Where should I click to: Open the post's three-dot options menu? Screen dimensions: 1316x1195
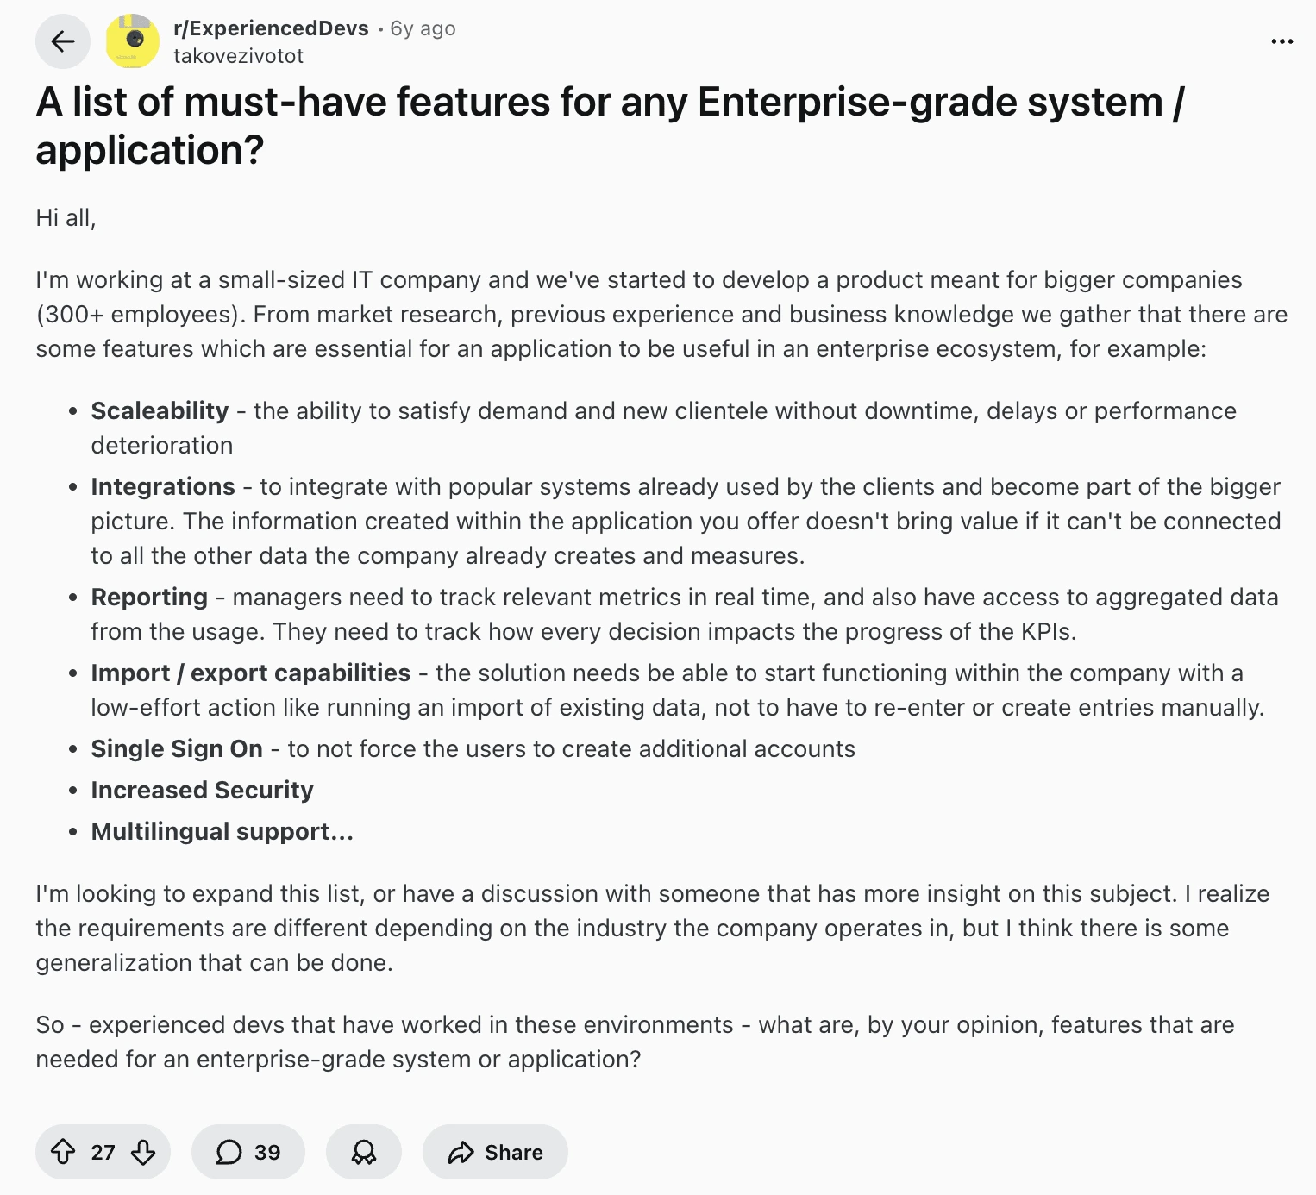(1282, 41)
